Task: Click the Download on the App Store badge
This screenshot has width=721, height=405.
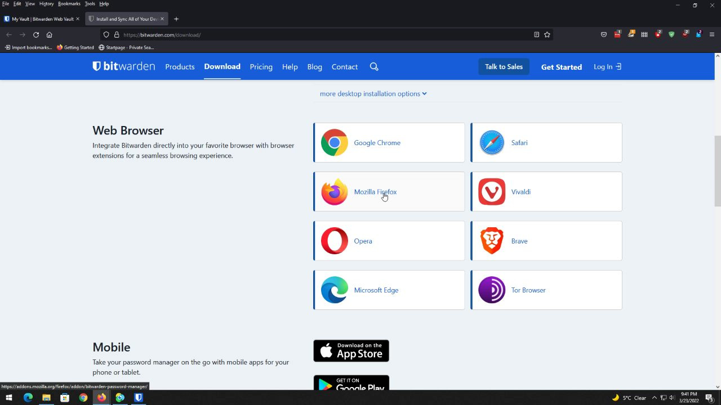Action: coord(351,351)
